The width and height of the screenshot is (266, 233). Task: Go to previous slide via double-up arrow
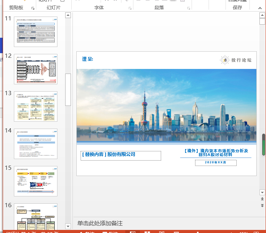pyautogui.click(x=262, y=199)
